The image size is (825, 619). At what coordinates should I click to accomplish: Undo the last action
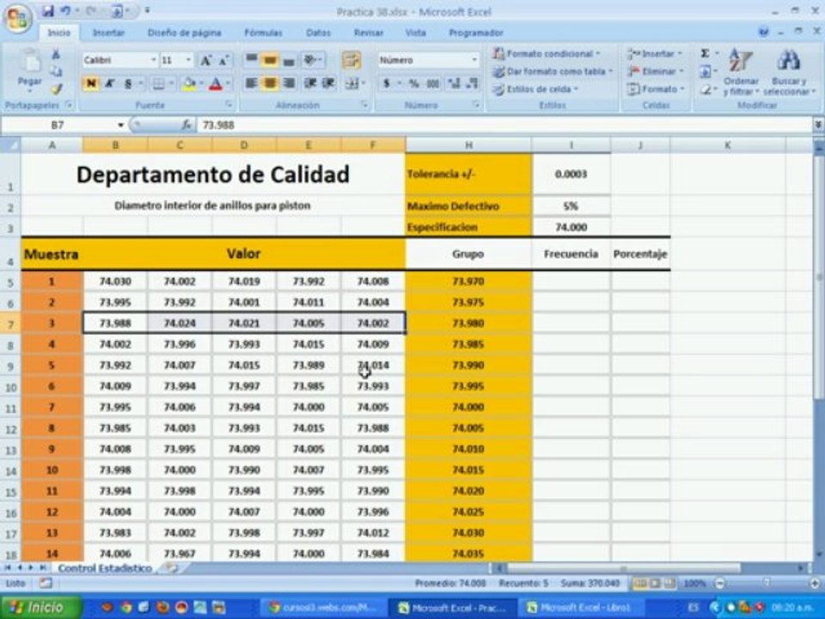click(64, 10)
